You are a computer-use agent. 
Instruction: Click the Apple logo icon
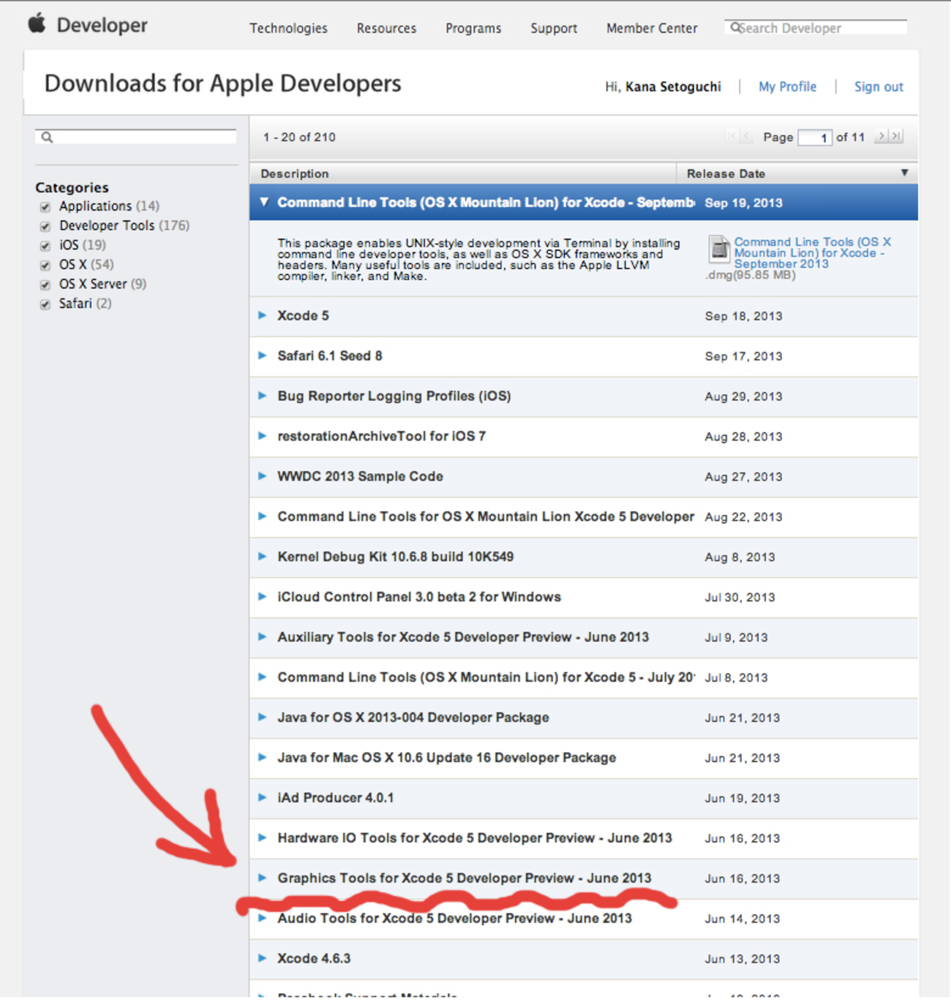(x=37, y=23)
